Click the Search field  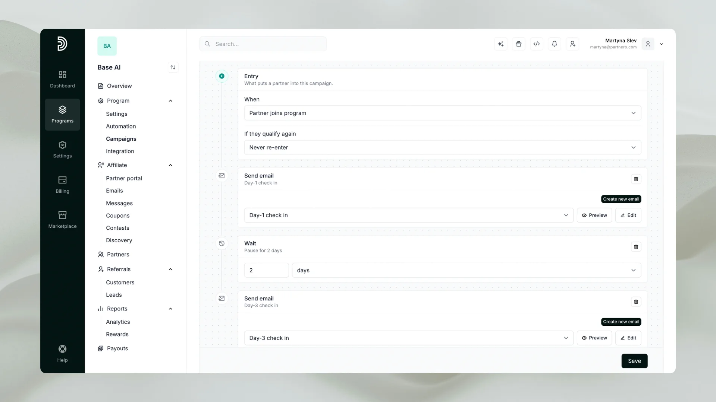pos(263,44)
